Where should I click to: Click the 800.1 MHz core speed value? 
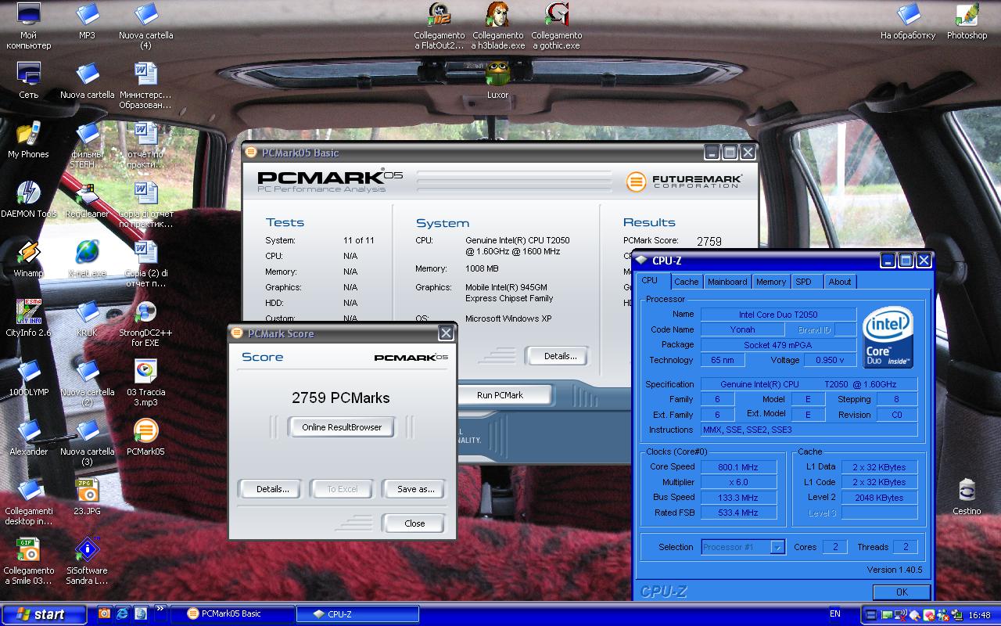coord(738,467)
